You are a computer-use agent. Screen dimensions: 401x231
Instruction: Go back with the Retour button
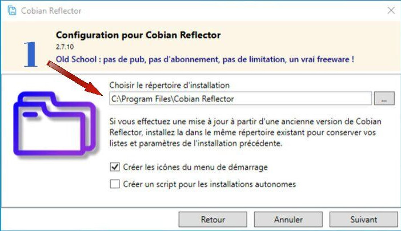tap(213, 219)
